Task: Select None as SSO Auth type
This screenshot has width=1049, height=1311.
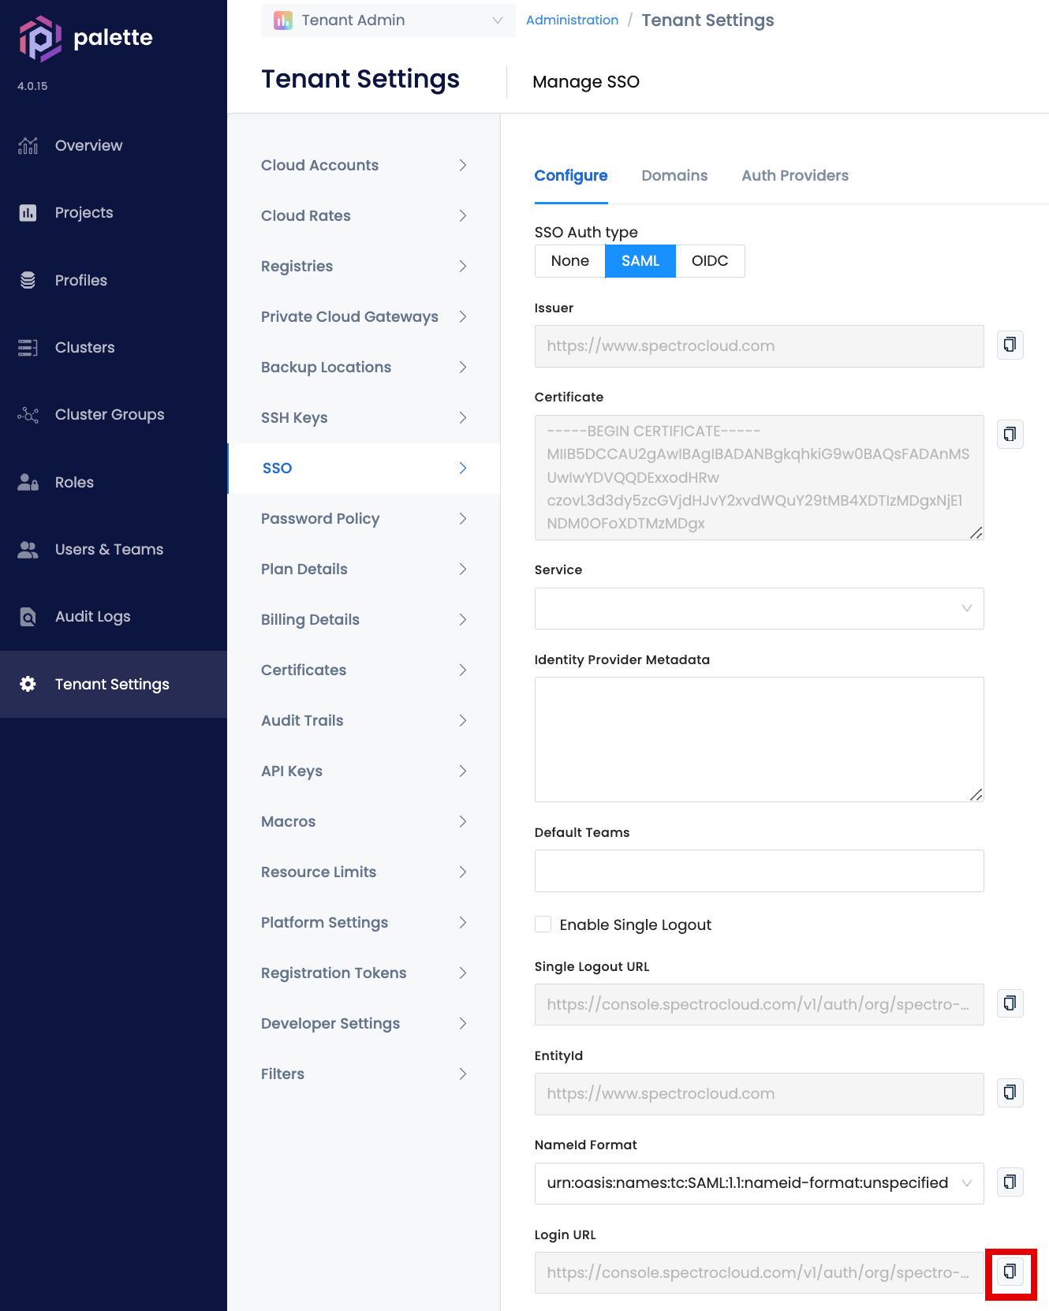Action: pos(570,261)
